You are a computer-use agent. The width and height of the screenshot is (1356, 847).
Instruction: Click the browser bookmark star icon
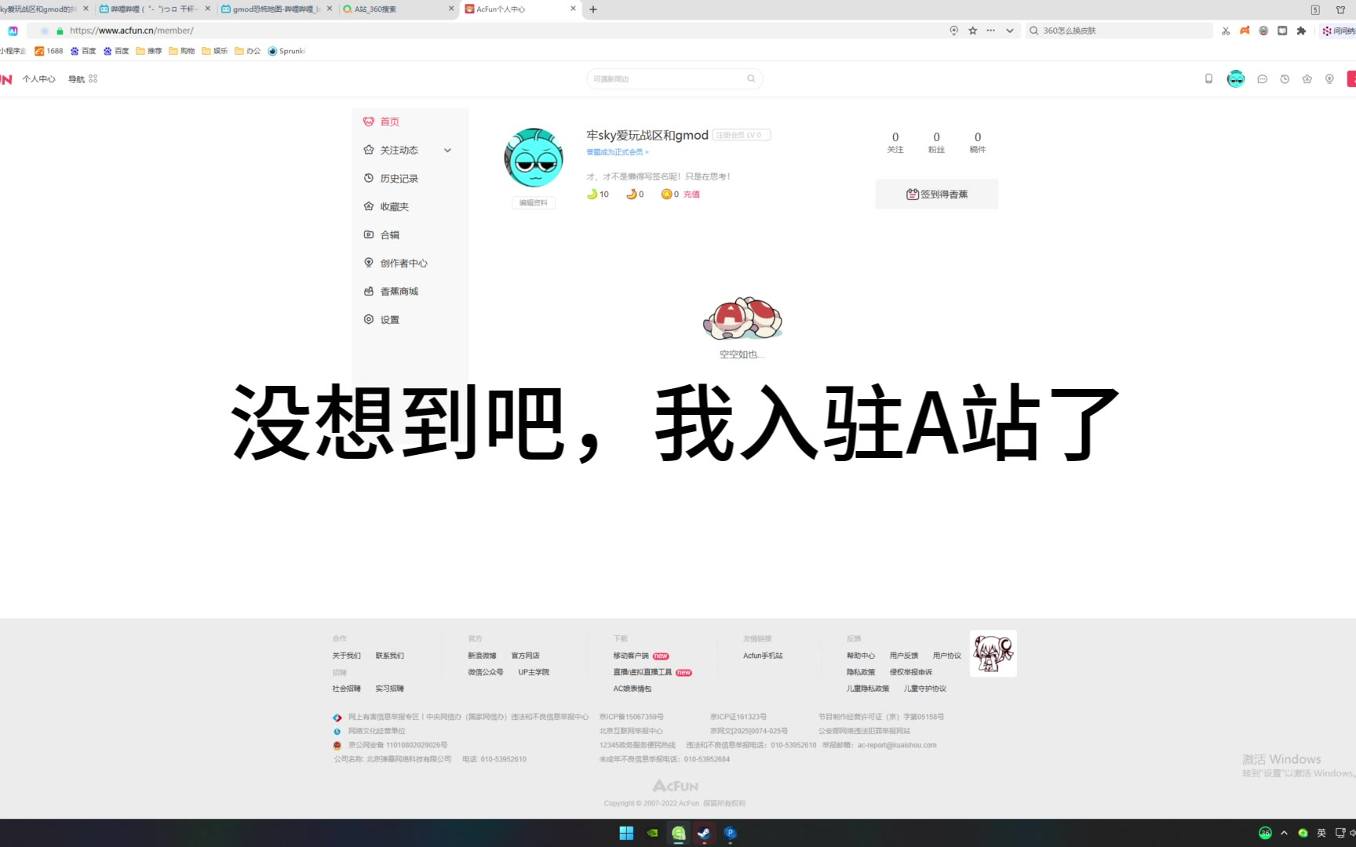click(x=973, y=31)
